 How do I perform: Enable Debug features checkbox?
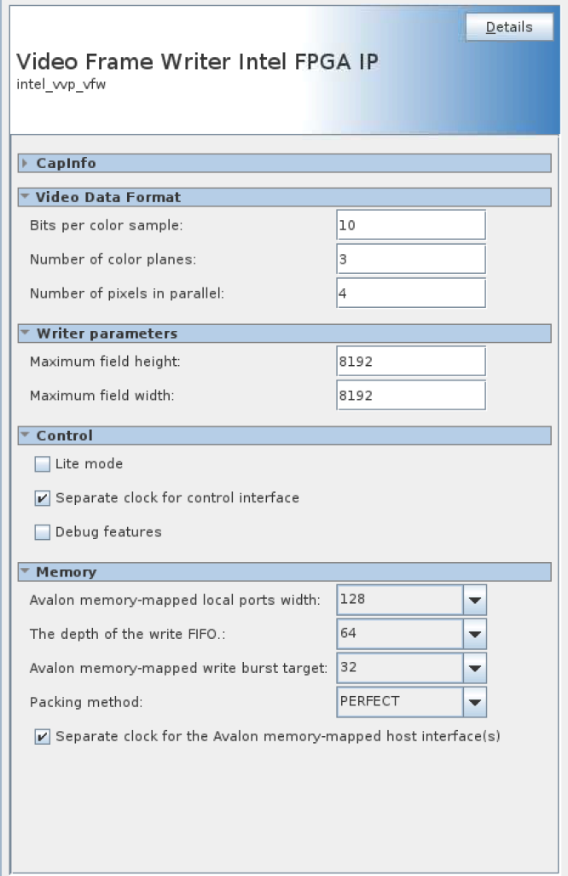pos(43,532)
